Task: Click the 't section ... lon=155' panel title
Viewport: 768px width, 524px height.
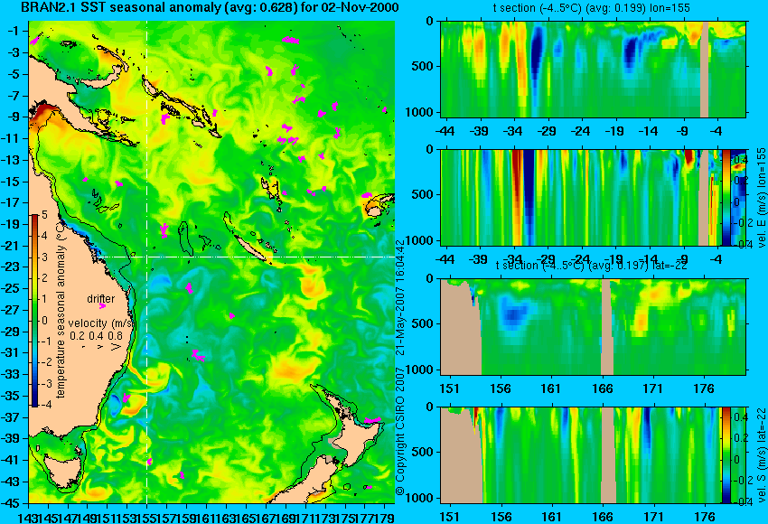Action: coord(592,8)
